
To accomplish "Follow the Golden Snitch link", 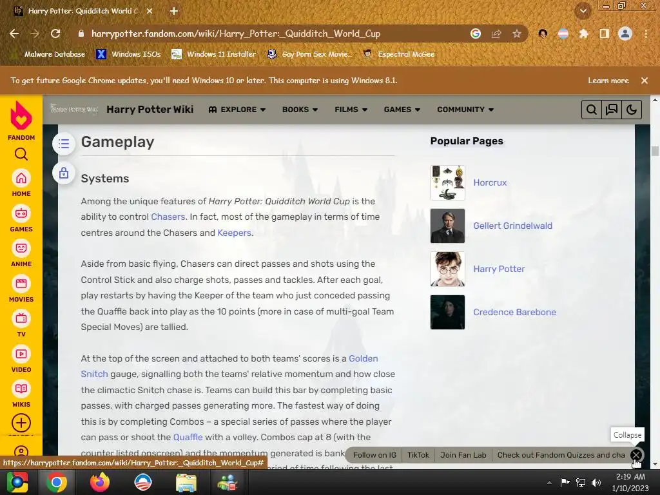I will pos(364,358).
